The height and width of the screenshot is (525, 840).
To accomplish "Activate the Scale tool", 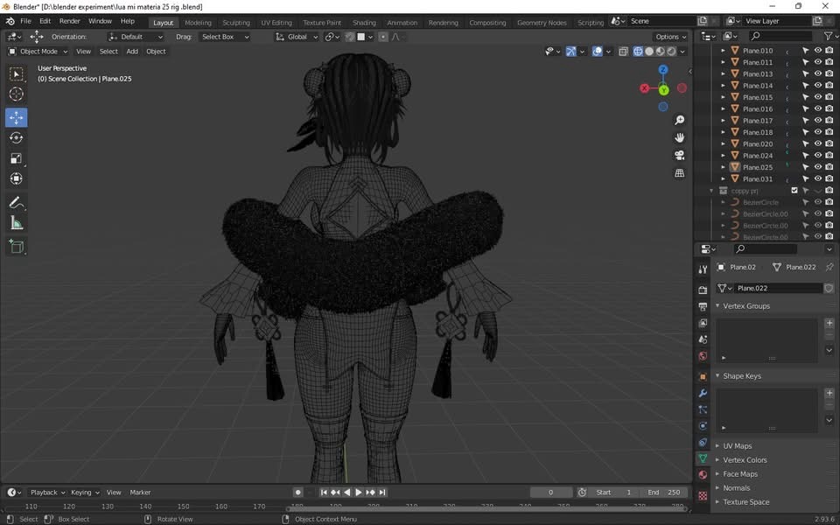I will point(17,158).
